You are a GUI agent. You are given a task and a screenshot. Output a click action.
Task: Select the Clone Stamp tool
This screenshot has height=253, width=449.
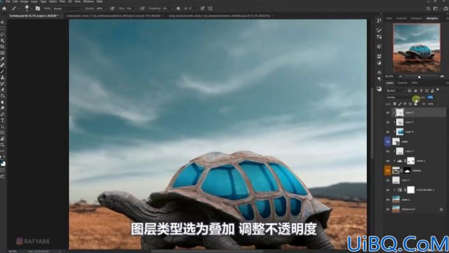pyautogui.click(x=3, y=78)
